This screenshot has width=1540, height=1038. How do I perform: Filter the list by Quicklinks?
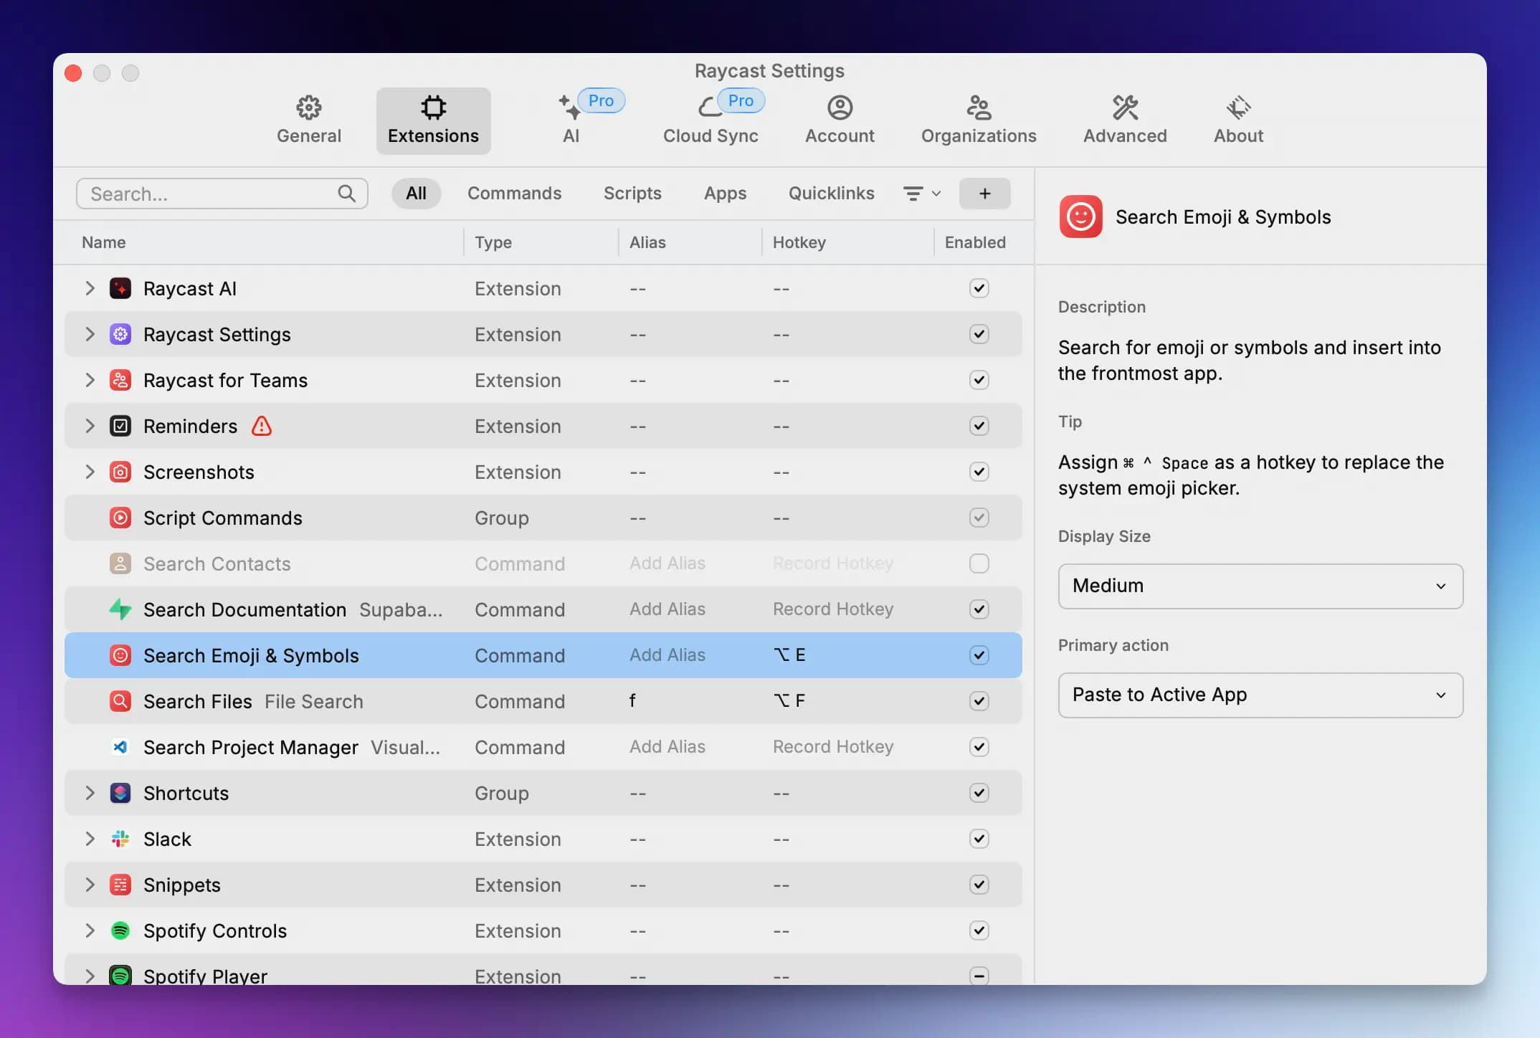coord(831,194)
